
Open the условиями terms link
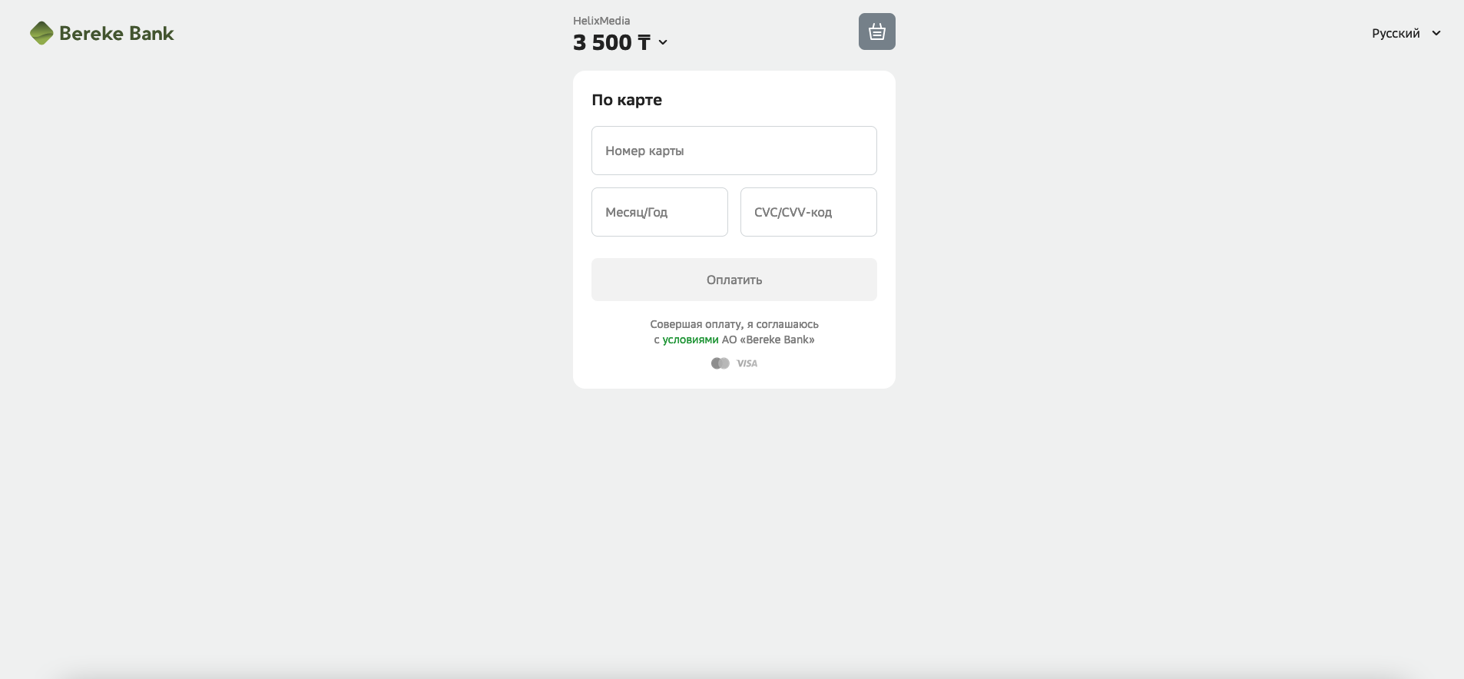point(691,339)
